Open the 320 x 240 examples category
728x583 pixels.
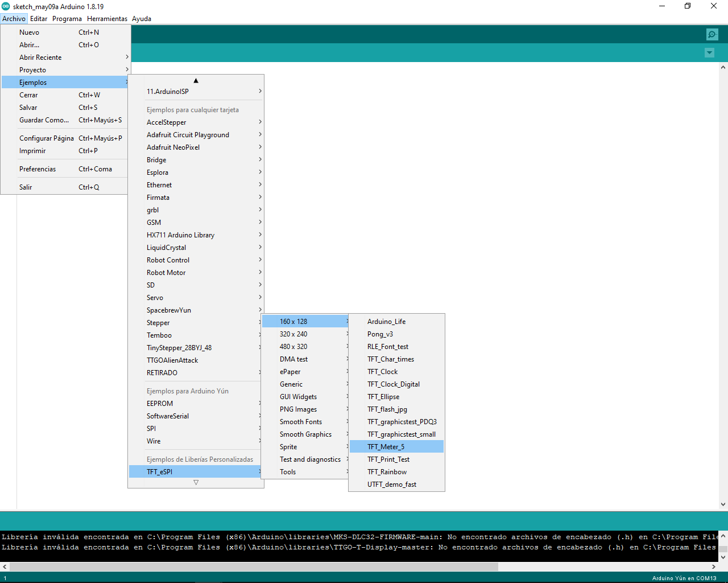tap(305, 334)
